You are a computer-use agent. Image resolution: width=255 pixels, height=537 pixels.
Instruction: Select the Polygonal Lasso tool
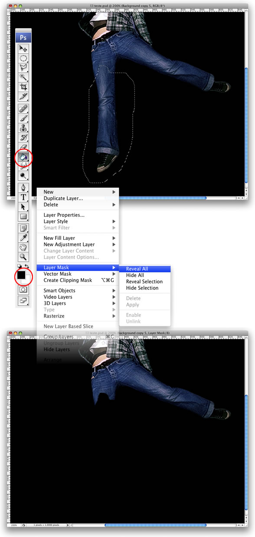click(23, 67)
